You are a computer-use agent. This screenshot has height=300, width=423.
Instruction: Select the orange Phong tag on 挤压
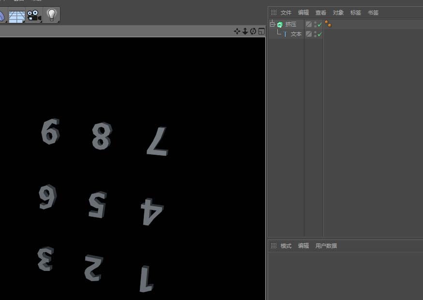[328, 24]
